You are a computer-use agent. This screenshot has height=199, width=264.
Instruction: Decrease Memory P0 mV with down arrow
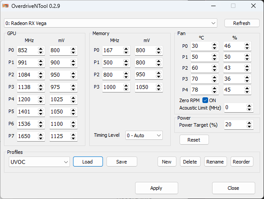(158, 52)
